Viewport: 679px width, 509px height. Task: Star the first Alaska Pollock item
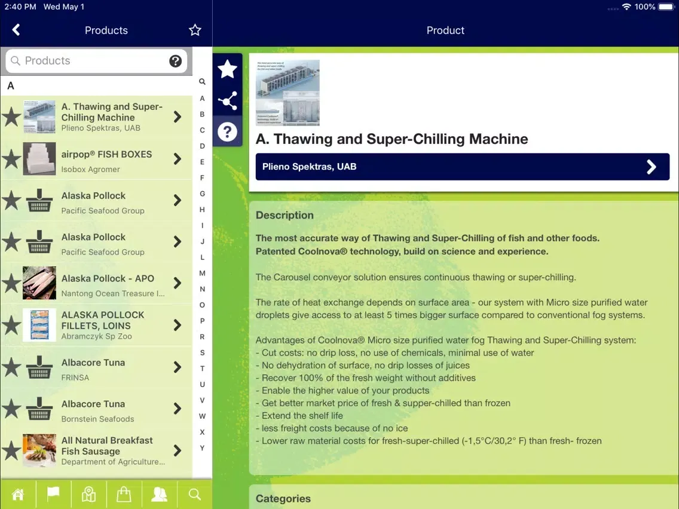coord(11,200)
